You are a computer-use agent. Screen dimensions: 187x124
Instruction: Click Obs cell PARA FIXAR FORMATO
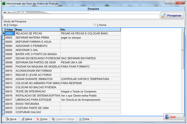point(90,67)
